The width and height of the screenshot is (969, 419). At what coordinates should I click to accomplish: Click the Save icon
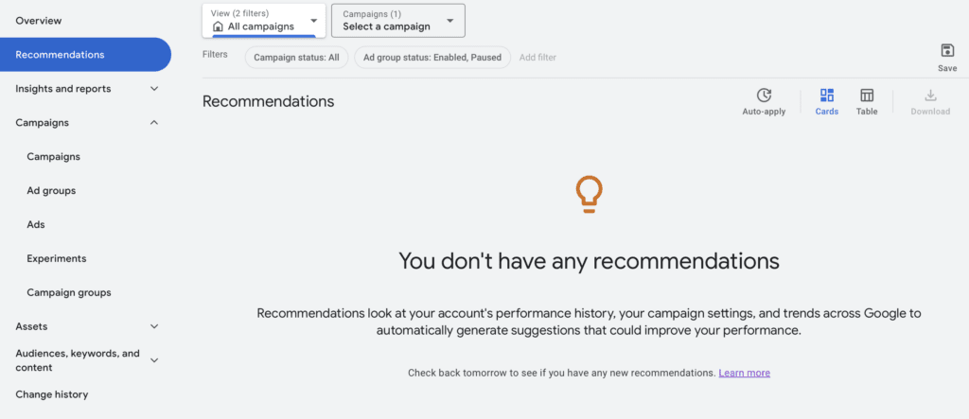[947, 51]
